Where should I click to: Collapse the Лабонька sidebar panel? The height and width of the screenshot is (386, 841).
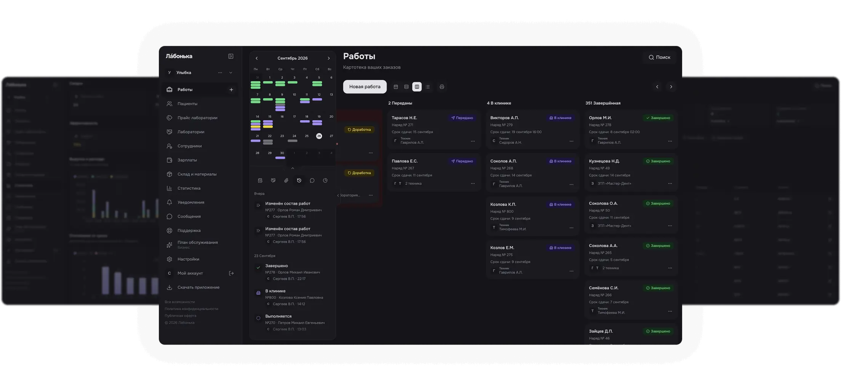(231, 56)
